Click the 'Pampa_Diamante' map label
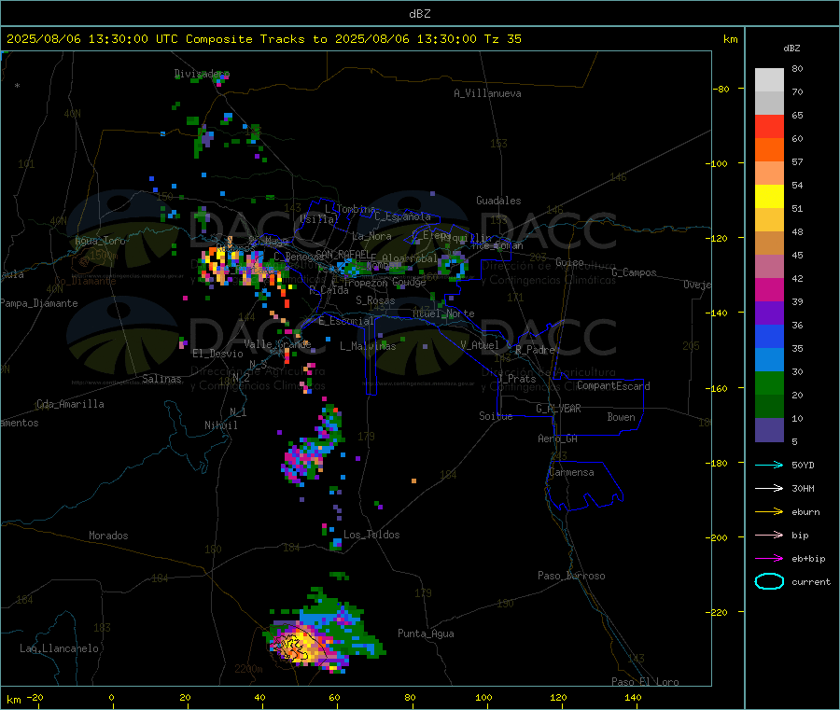The height and width of the screenshot is (710, 840). [38, 303]
